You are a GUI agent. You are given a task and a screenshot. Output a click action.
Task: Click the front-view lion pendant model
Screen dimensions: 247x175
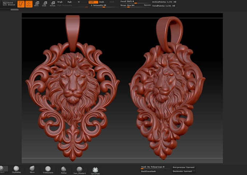coord(73,88)
